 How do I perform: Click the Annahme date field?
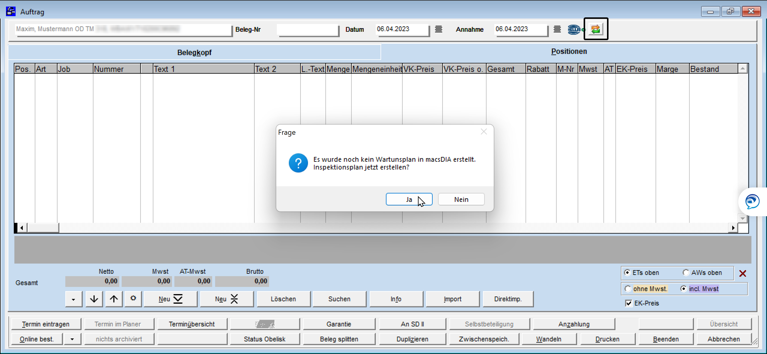[521, 29]
